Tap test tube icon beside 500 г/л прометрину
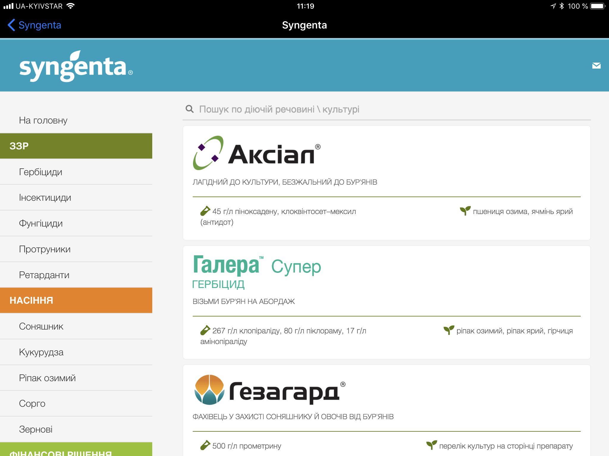This screenshot has width=609, height=456. pyautogui.click(x=205, y=445)
